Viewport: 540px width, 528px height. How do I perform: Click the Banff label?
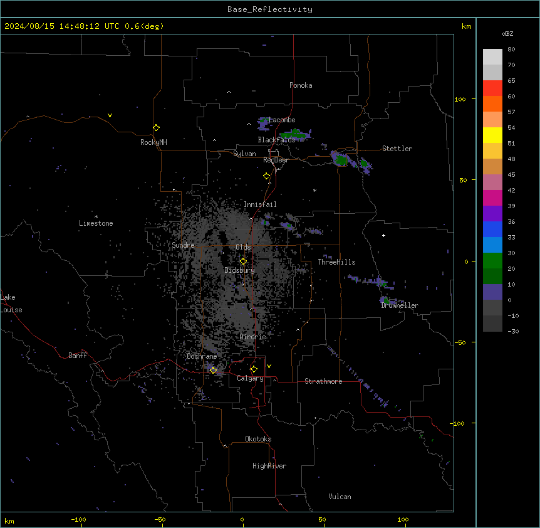pos(78,356)
